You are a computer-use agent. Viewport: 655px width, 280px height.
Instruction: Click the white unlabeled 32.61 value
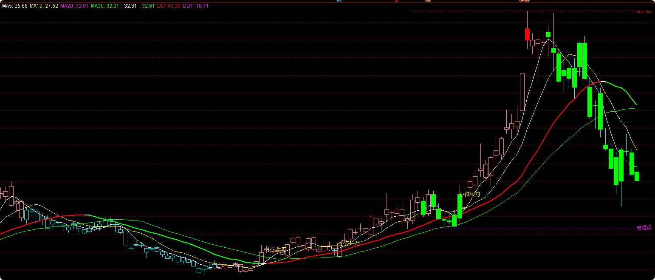pos(129,6)
